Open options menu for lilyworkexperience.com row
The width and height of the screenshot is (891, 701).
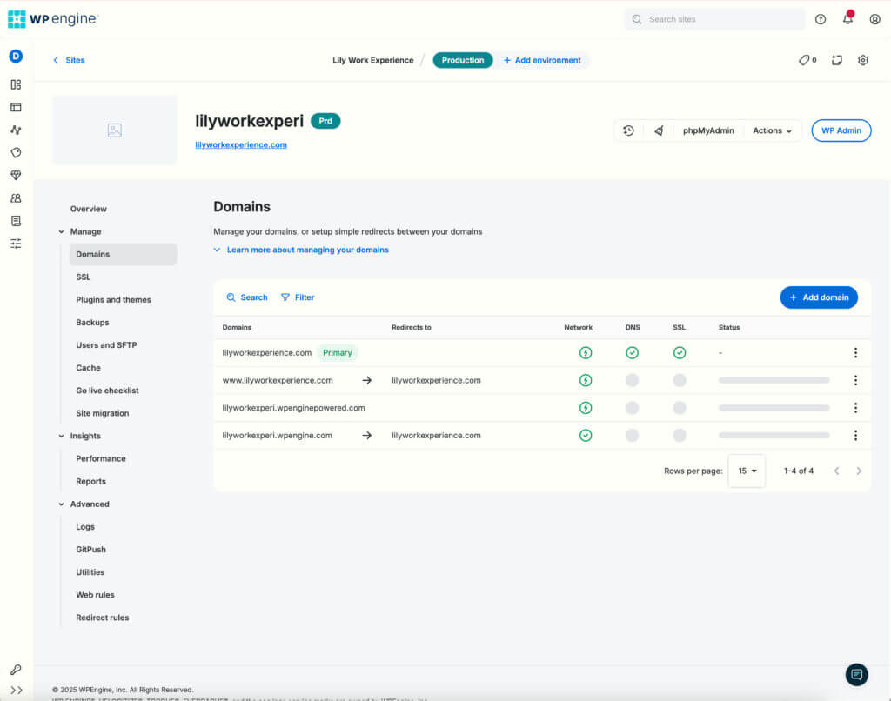point(855,353)
